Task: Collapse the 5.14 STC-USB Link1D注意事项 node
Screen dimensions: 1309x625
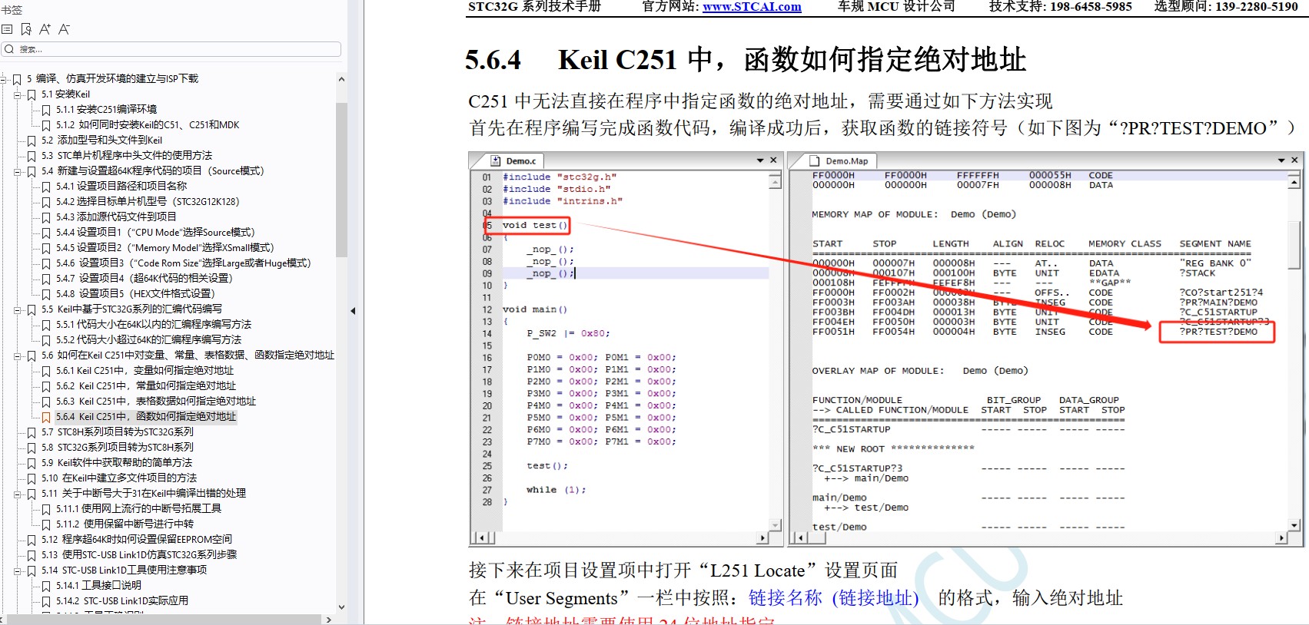Action: click(18, 570)
